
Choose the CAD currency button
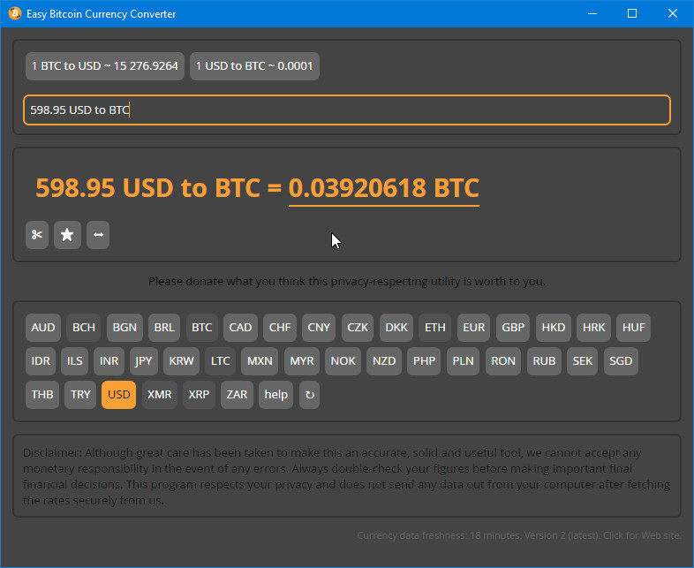(240, 328)
